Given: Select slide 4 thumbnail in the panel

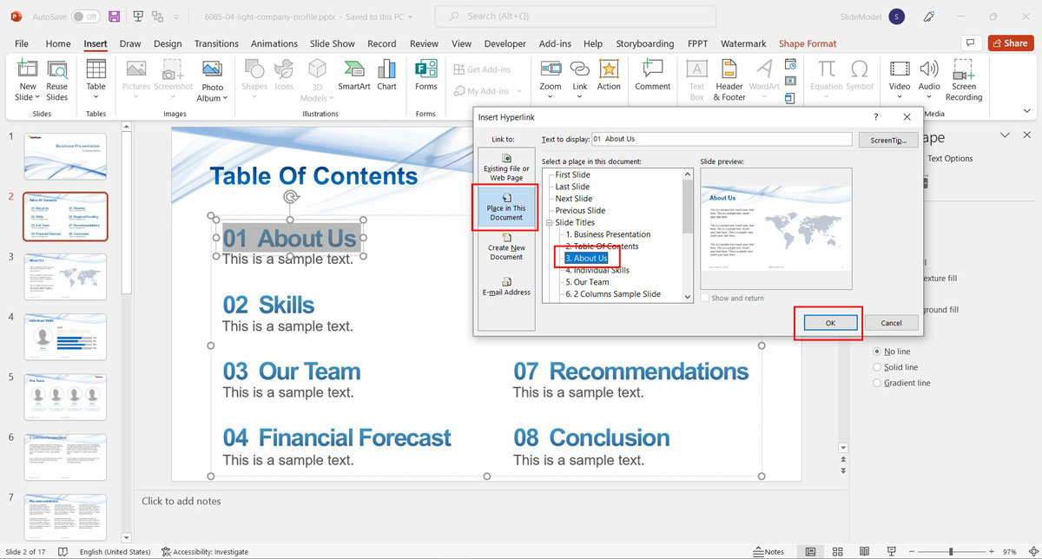Looking at the screenshot, I should tap(65, 337).
